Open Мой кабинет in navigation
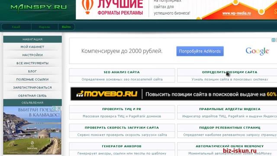Image resolution: width=277 pixels, height=156 pixels. click(x=32, y=47)
